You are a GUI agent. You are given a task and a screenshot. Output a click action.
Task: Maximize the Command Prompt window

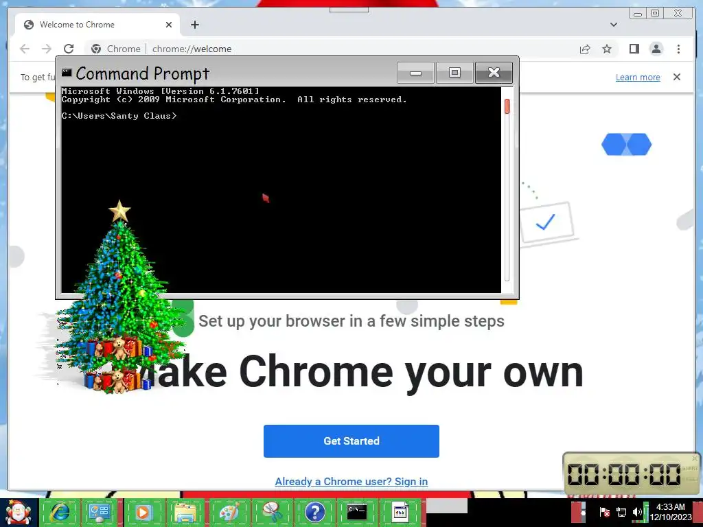coord(454,73)
